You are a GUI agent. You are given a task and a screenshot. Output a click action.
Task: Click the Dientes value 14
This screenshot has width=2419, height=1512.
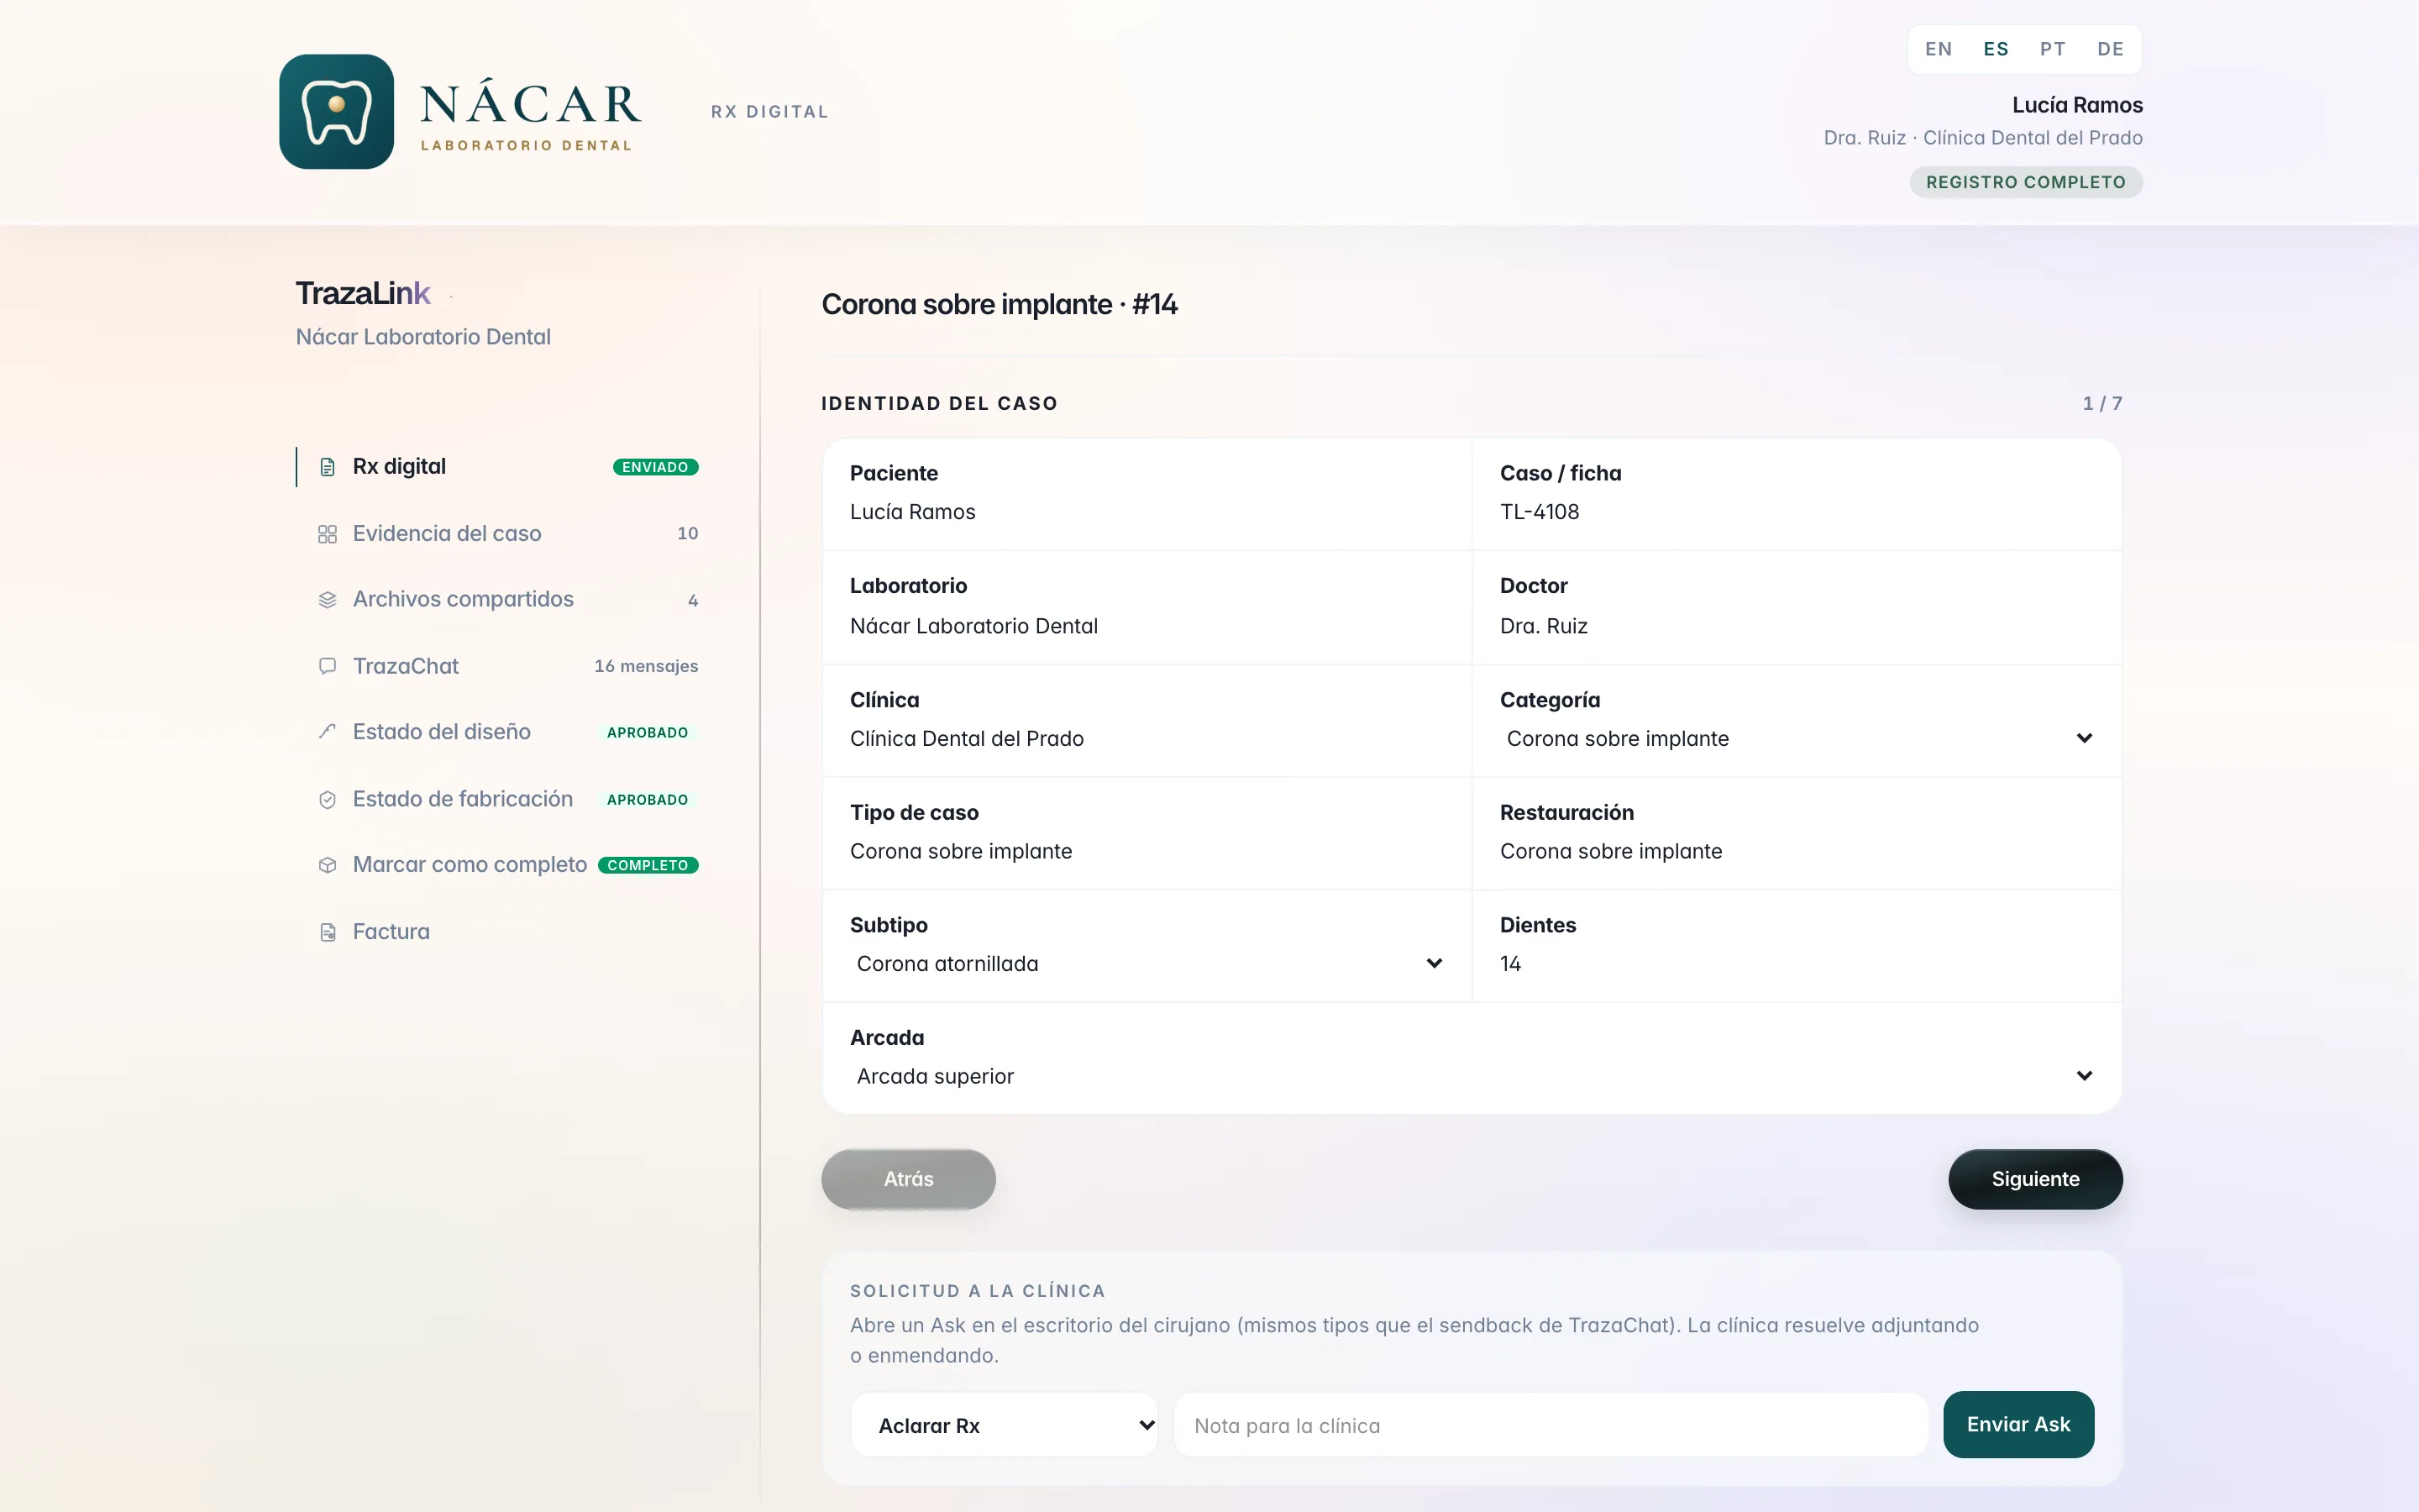[x=1510, y=964]
